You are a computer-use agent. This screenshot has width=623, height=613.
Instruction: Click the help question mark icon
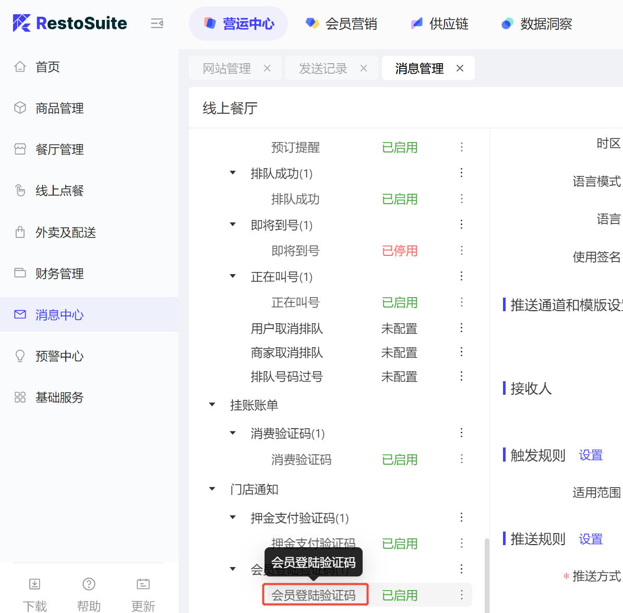pyautogui.click(x=89, y=584)
